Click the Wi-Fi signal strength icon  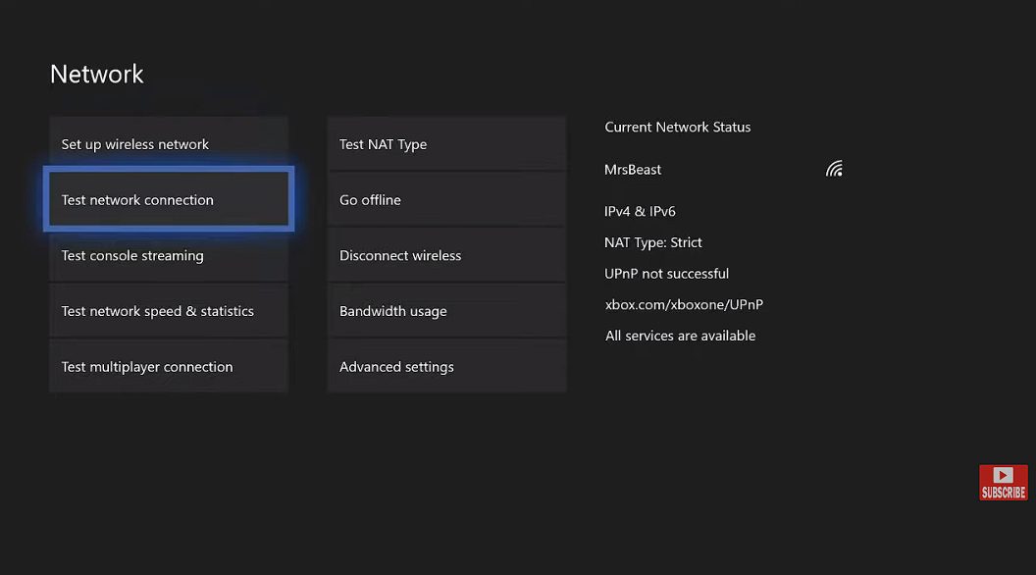point(833,168)
